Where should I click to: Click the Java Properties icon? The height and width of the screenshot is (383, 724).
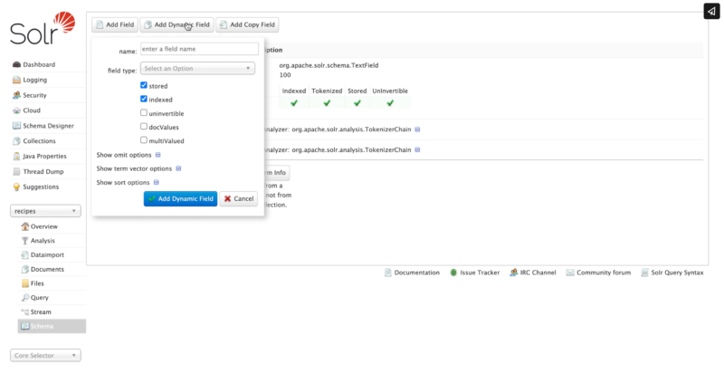tap(16, 156)
